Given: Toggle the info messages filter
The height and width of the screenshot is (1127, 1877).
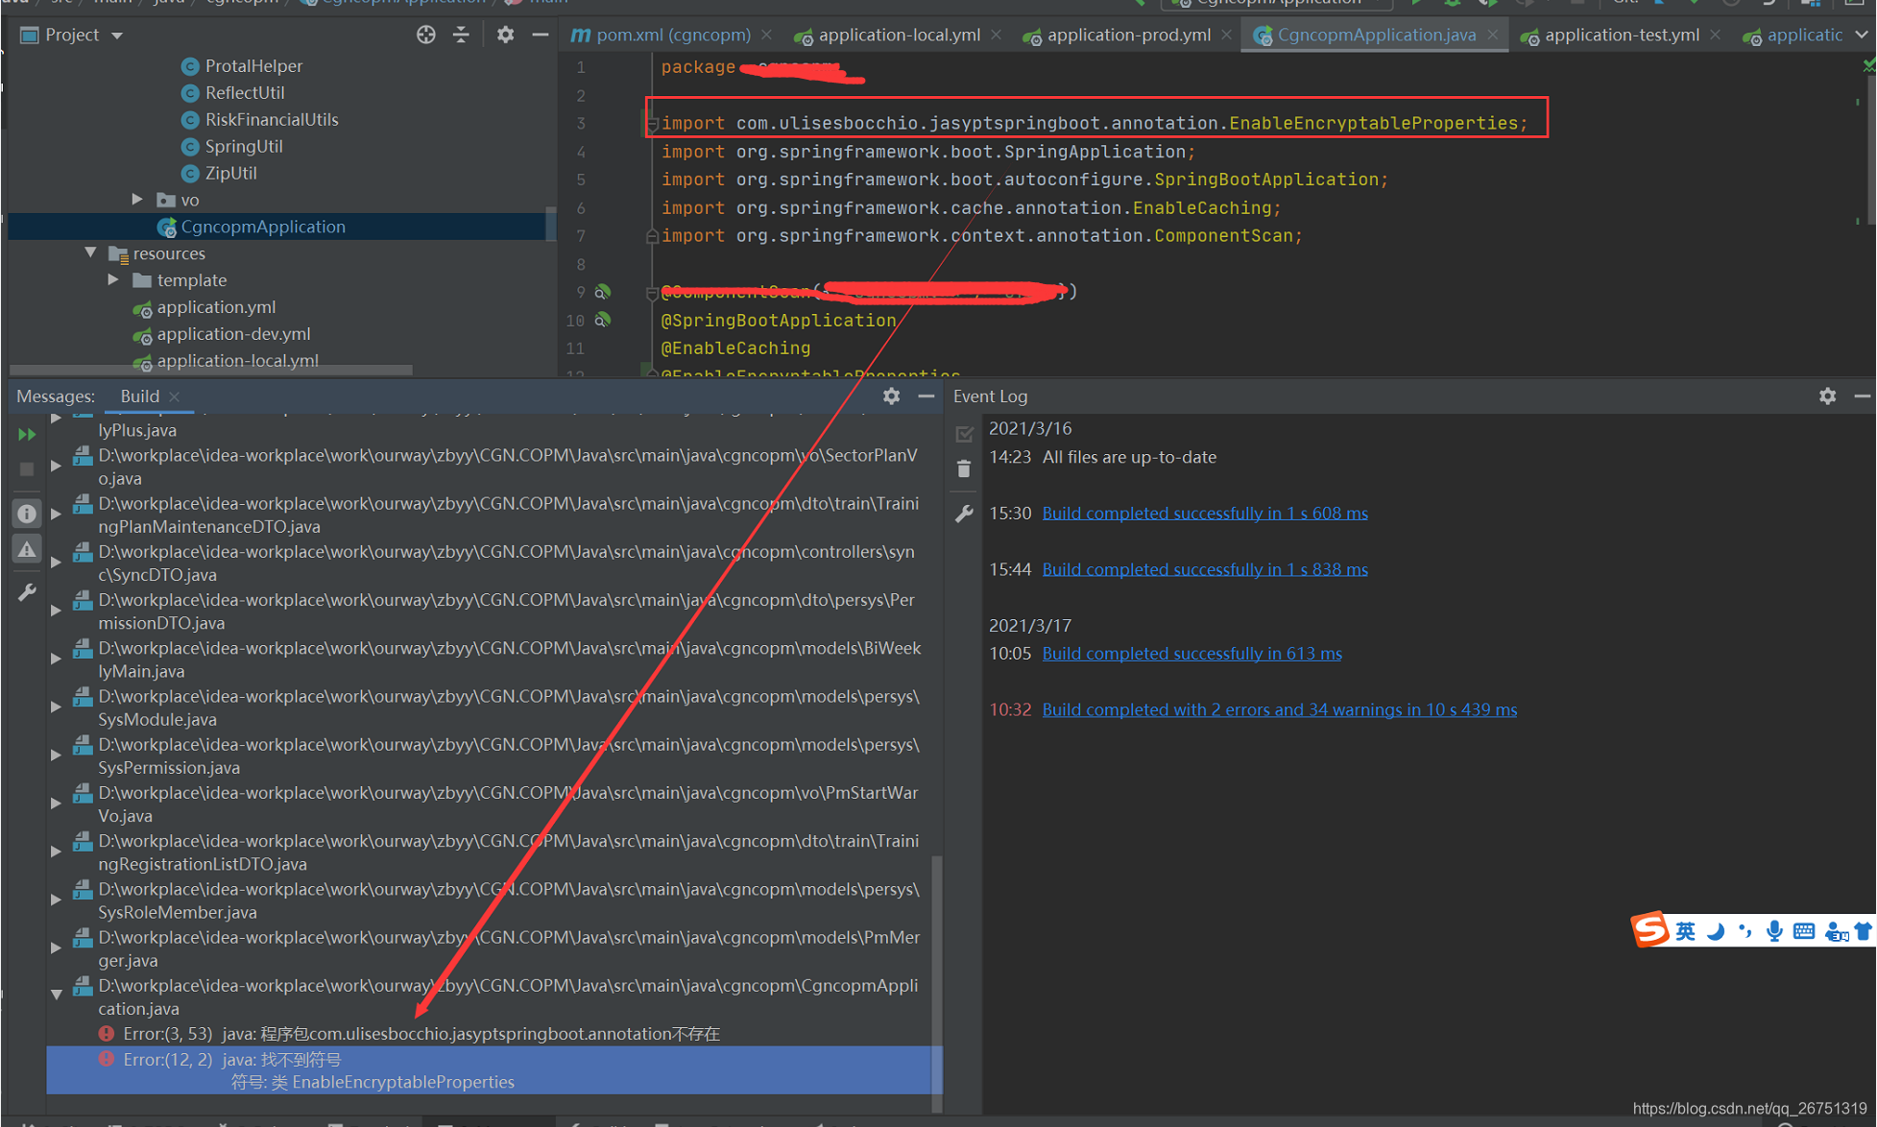Looking at the screenshot, I should click(x=27, y=514).
